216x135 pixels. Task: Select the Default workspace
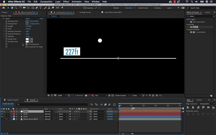[116, 8]
